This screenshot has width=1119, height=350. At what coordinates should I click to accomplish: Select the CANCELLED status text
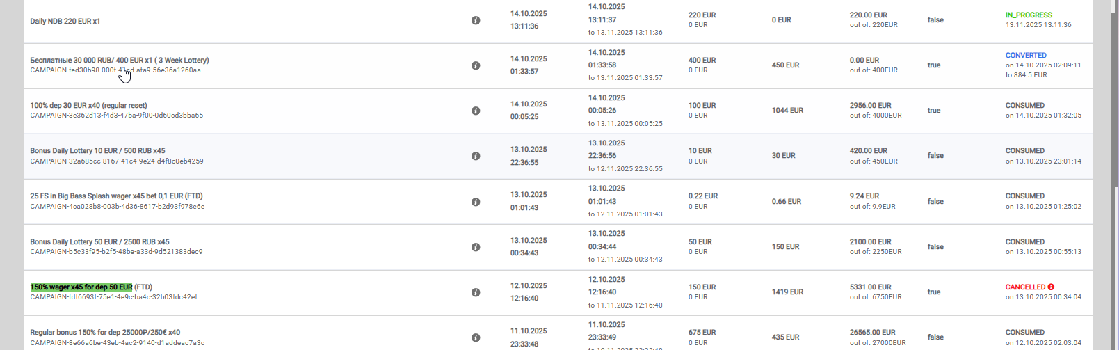tap(1025, 287)
